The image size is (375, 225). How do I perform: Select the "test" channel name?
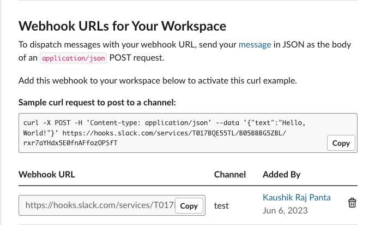tap(221, 206)
